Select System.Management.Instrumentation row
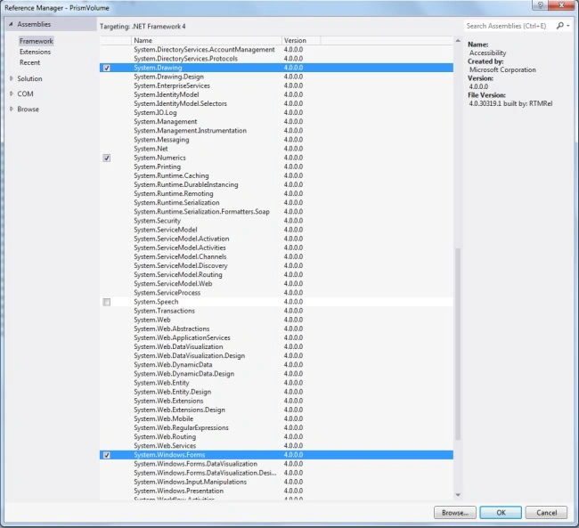Screen dimensions: 579x528 click(276, 131)
